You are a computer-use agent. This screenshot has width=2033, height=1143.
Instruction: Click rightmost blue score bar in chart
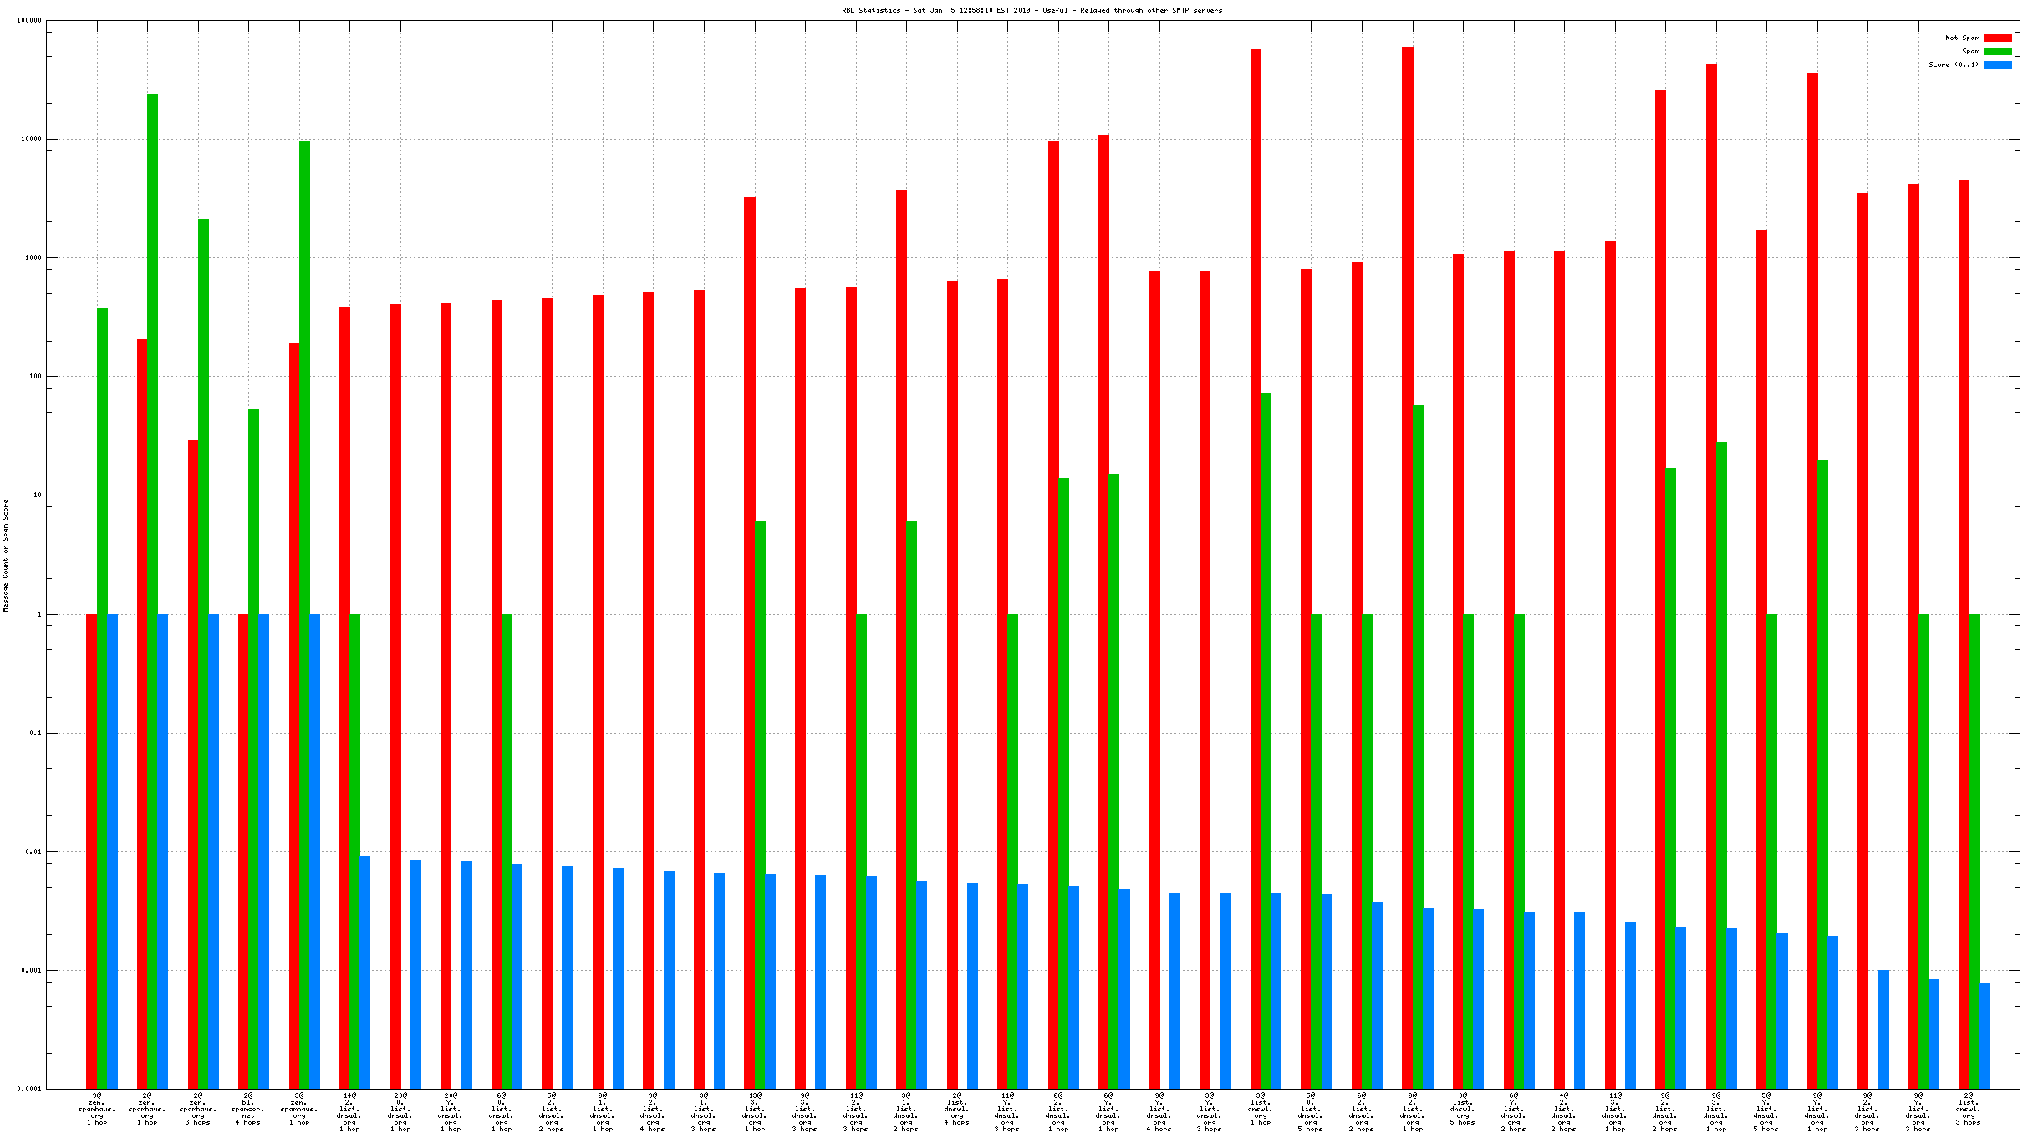coord(1985,1035)
